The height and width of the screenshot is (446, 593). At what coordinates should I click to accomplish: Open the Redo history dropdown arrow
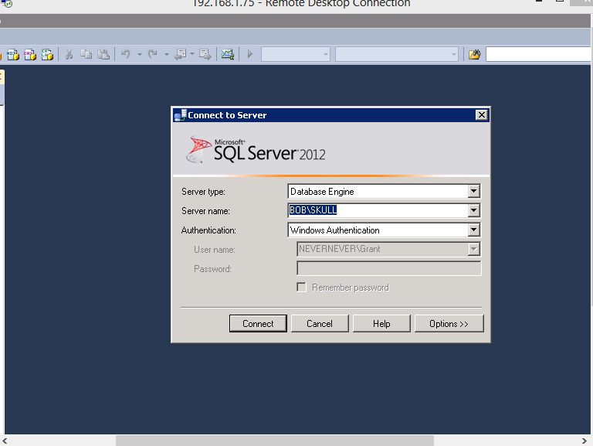tap(167, 55)
